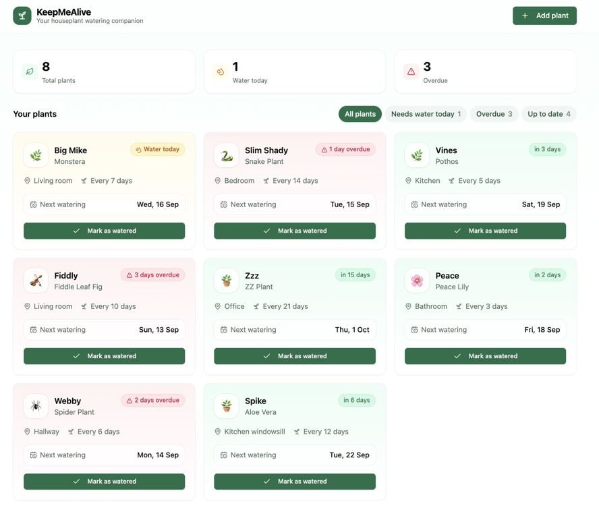Mark Webby as watered
Viewport: 599px width, 518px height.
[x=105, y=482]
